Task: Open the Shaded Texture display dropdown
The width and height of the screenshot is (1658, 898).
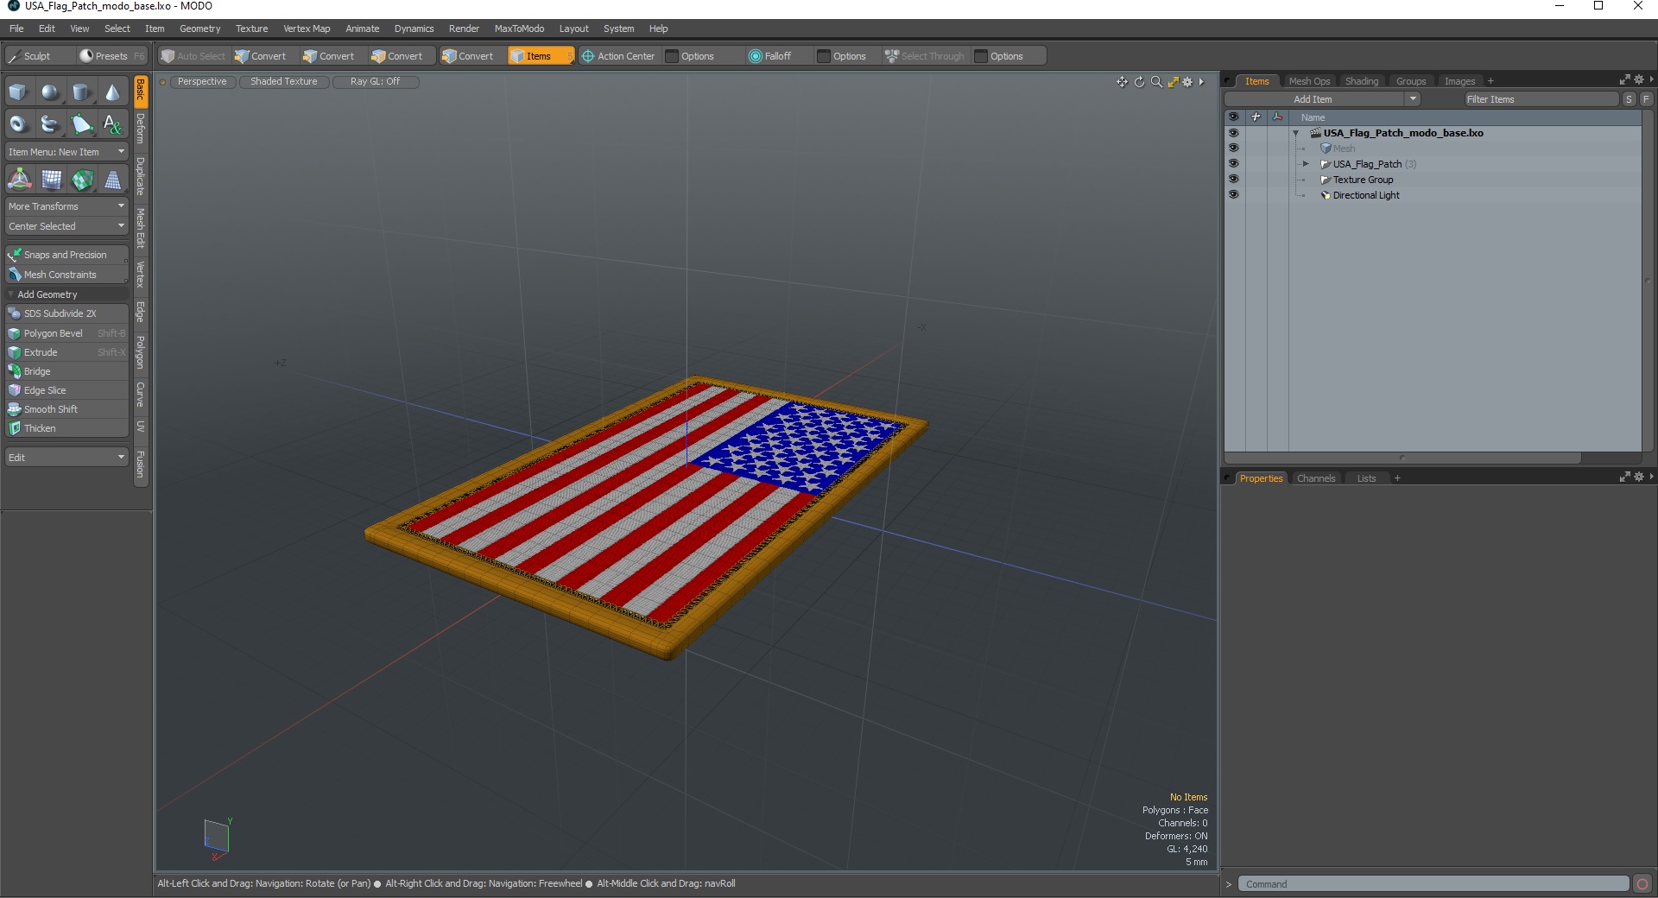Action: click(x=284, y=82)
